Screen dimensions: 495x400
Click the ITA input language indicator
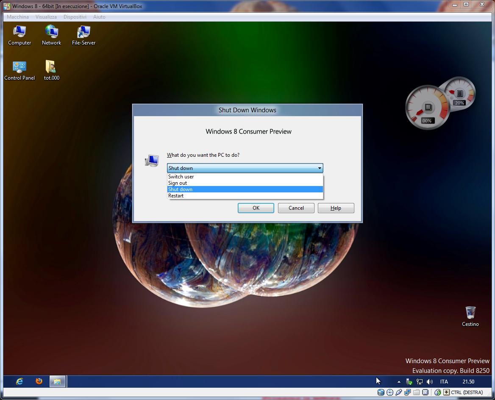click(x=444, y=382)
